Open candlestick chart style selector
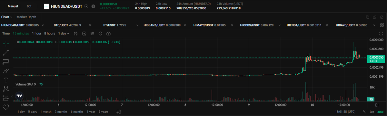Image resolution: width=387 pixels, height=116 pixels. 76,34
